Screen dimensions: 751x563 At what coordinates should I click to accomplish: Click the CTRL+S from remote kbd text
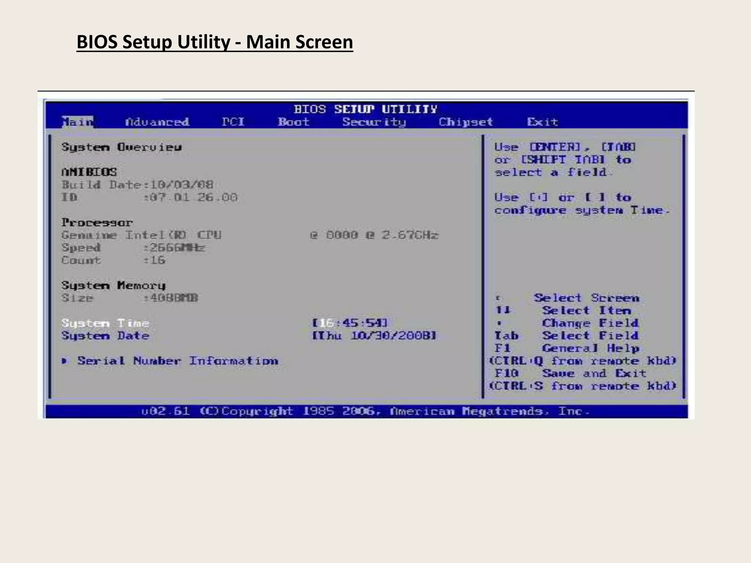pos(583,386)
